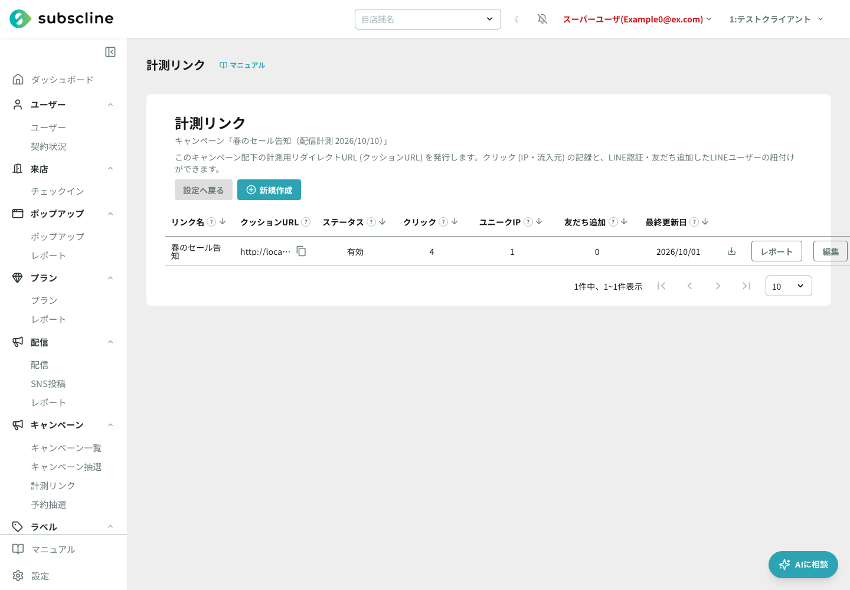The width and height of the screenshot is (850, 590).
Task: Click the muted notification bell icon
Action: click(x=542, y=19)
